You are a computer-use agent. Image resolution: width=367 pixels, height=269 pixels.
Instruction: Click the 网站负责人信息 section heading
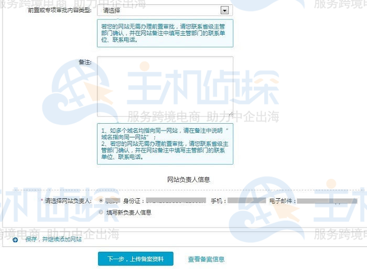[x=188, y=179]
